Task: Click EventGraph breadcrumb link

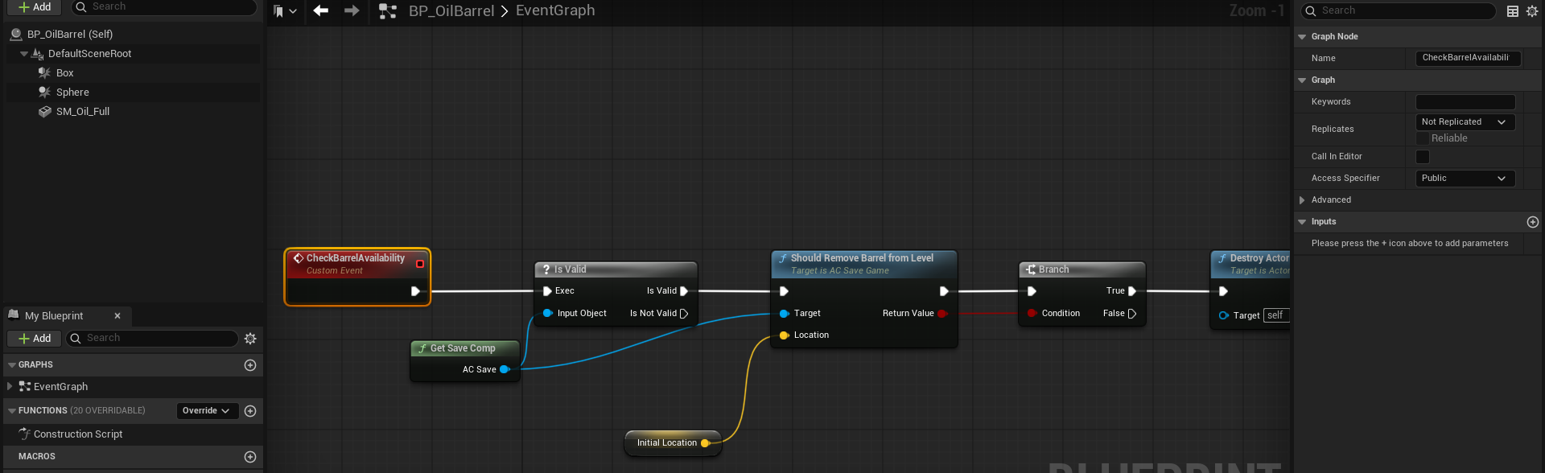Action: pyautogui.click(x=555, y=10)
